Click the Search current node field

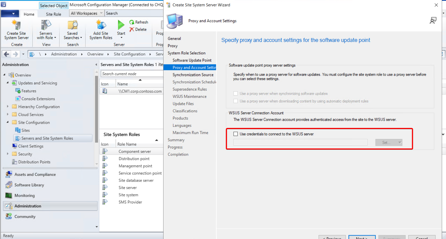(x=132, y=74)
